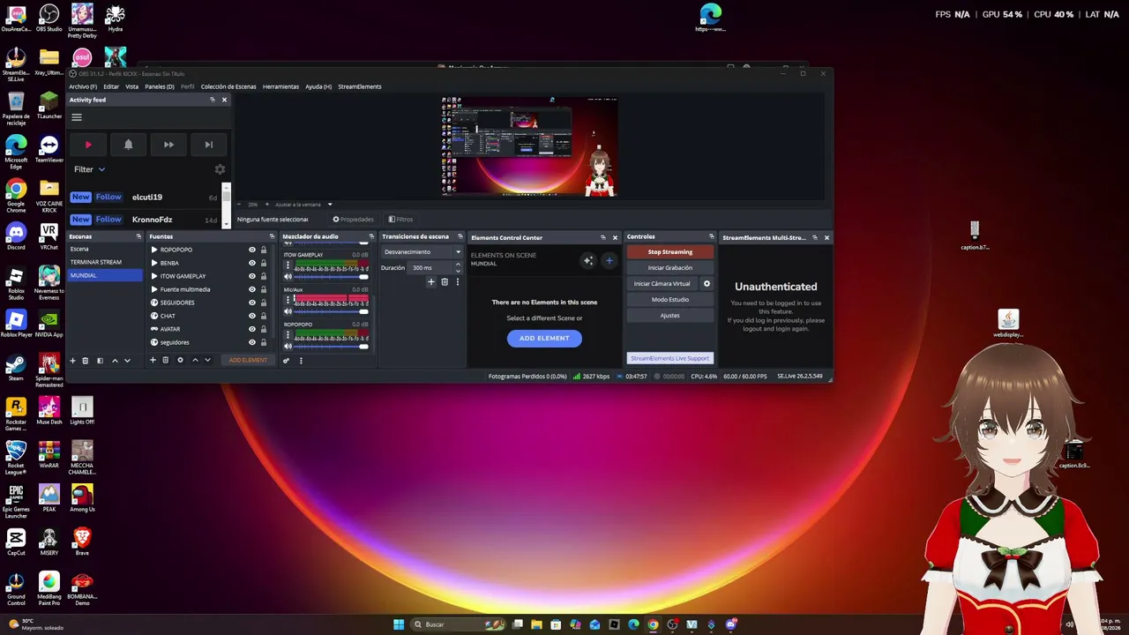1129x635 pixels.
Task: Mute the Mic/Aux audio channel
Action: [288, 311]
